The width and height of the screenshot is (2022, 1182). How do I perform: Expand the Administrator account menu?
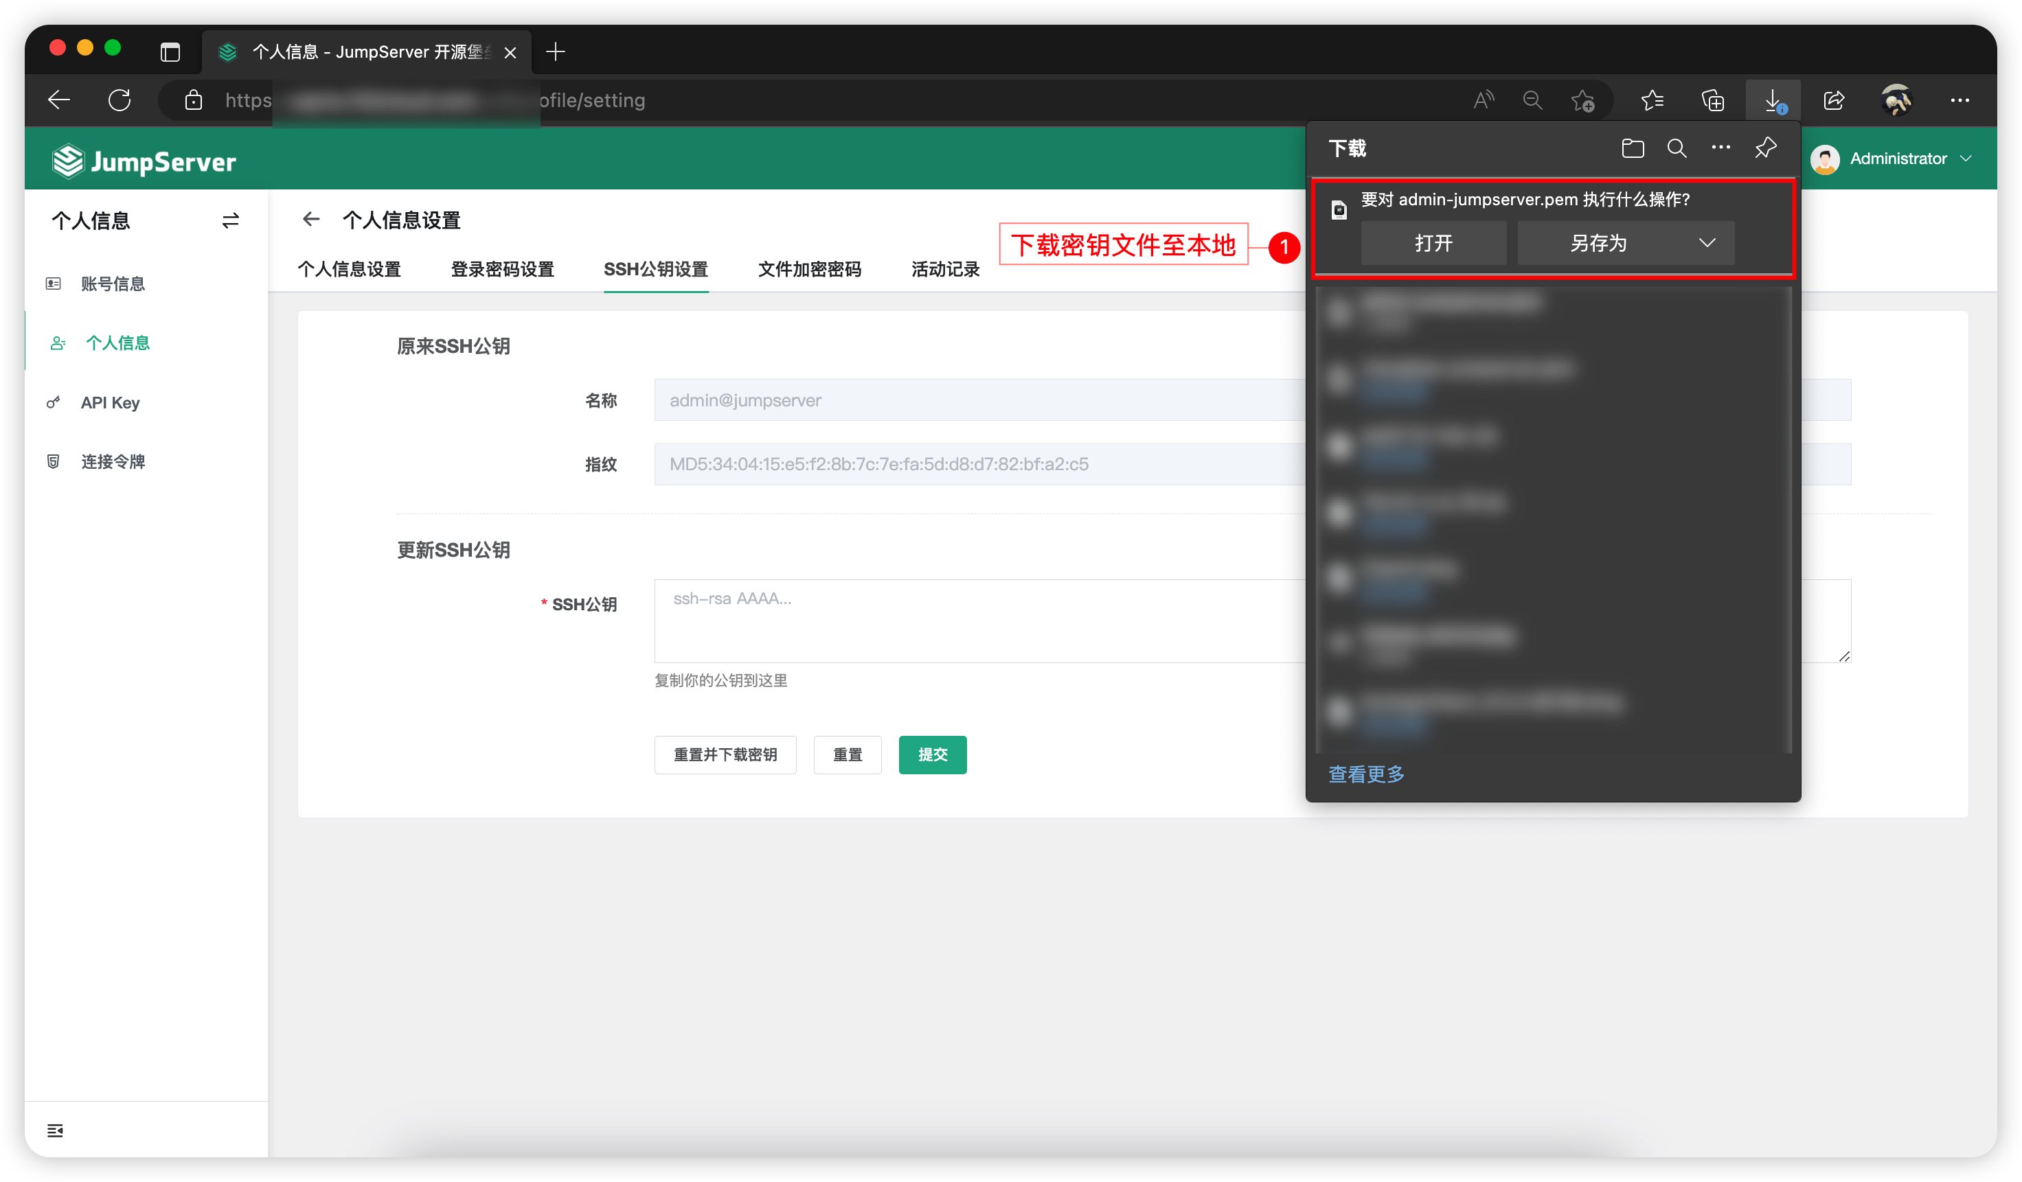[x=1909, y=158]
